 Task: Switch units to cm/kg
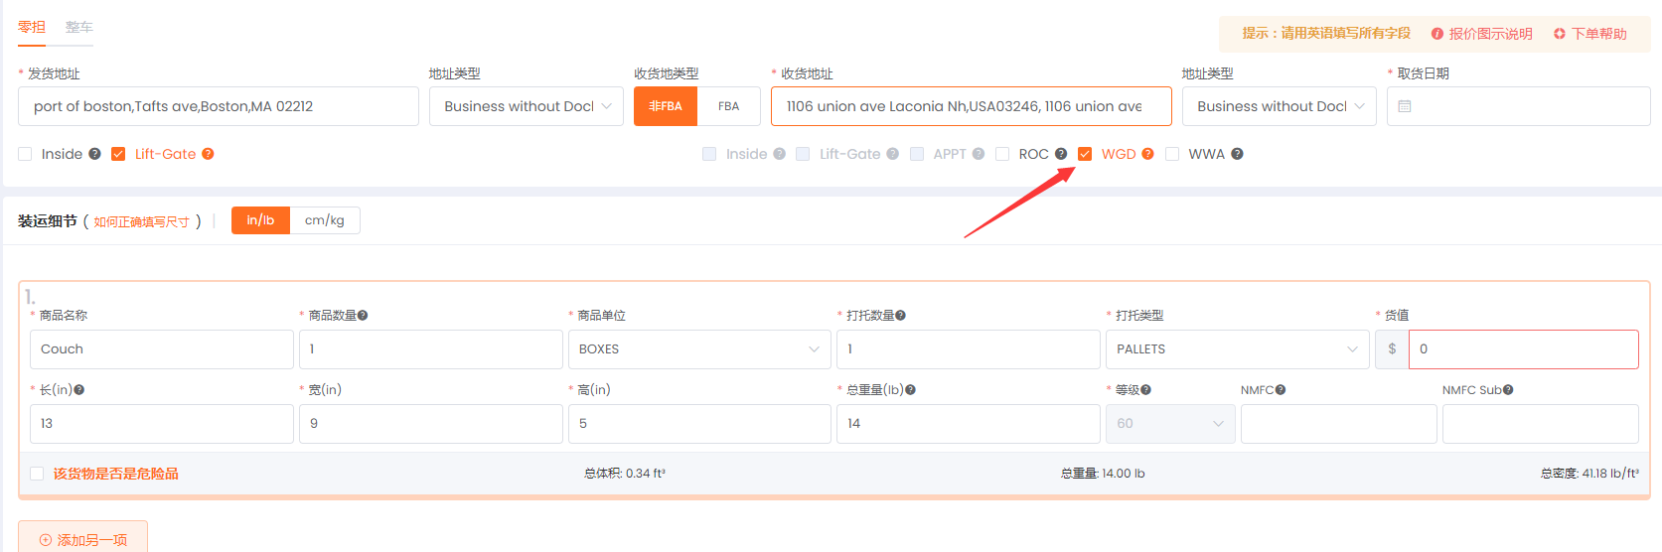pyautogui.click(x=324, y=220)
